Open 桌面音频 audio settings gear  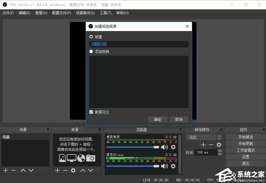[x=173, y=147]
